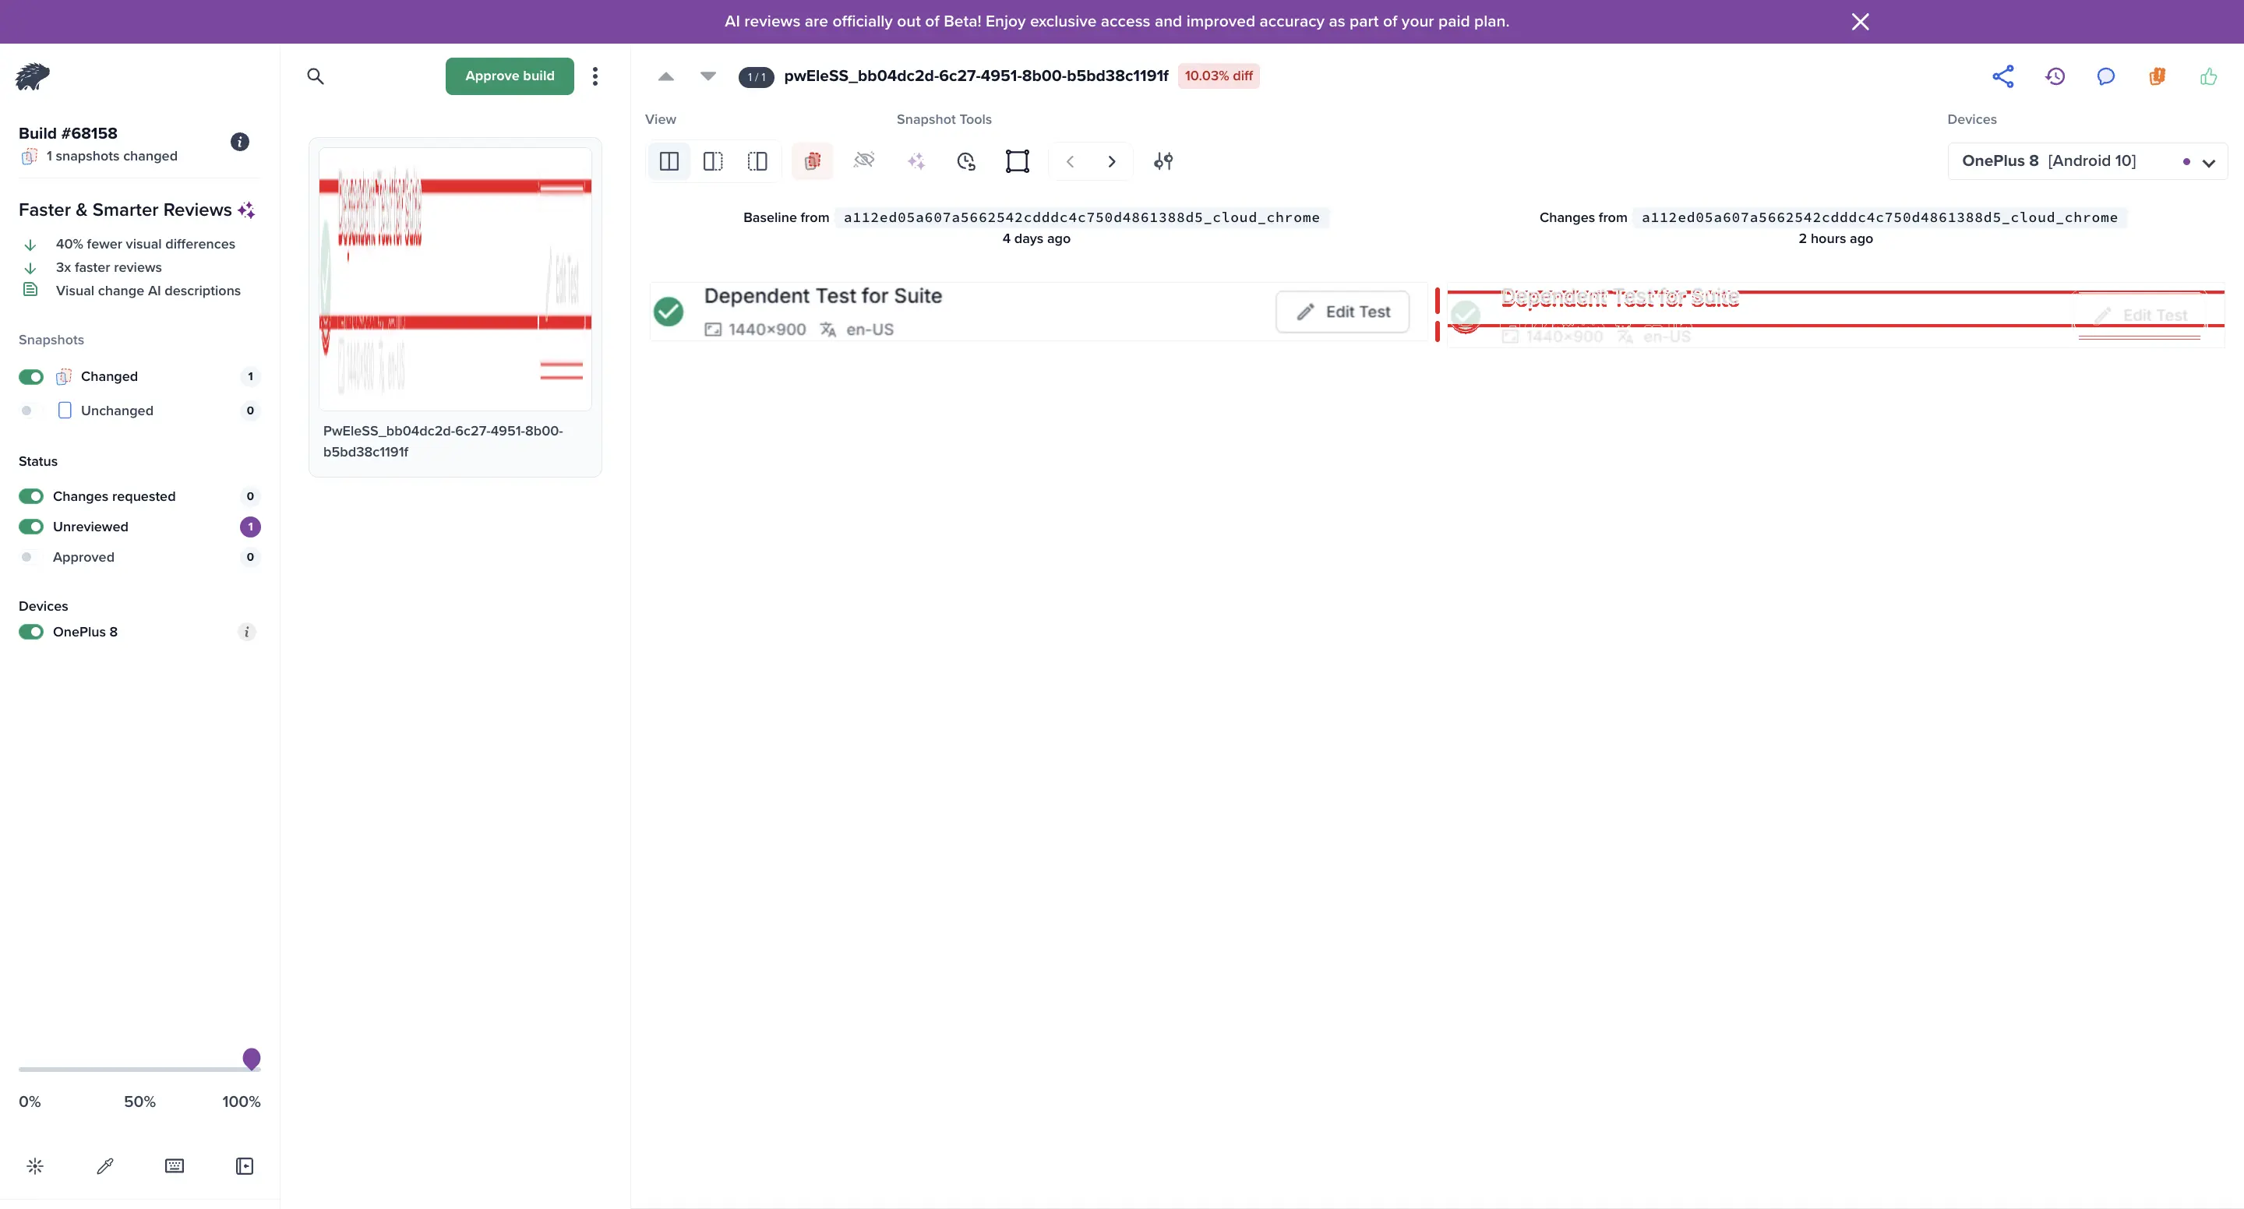Toggle the OnePlus 8 device filter
Image resolution: width=2244 pixels, height=1209 pixels.
[31, 632]
